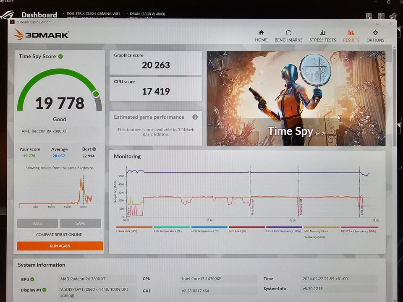This screenshot has height=302, width=403.
Task: Click the Load button
Action: coord(37,223)
